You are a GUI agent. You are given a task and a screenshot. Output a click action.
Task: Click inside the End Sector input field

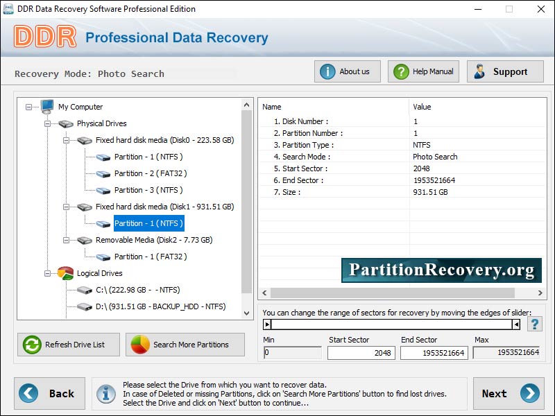coord(434,353)
